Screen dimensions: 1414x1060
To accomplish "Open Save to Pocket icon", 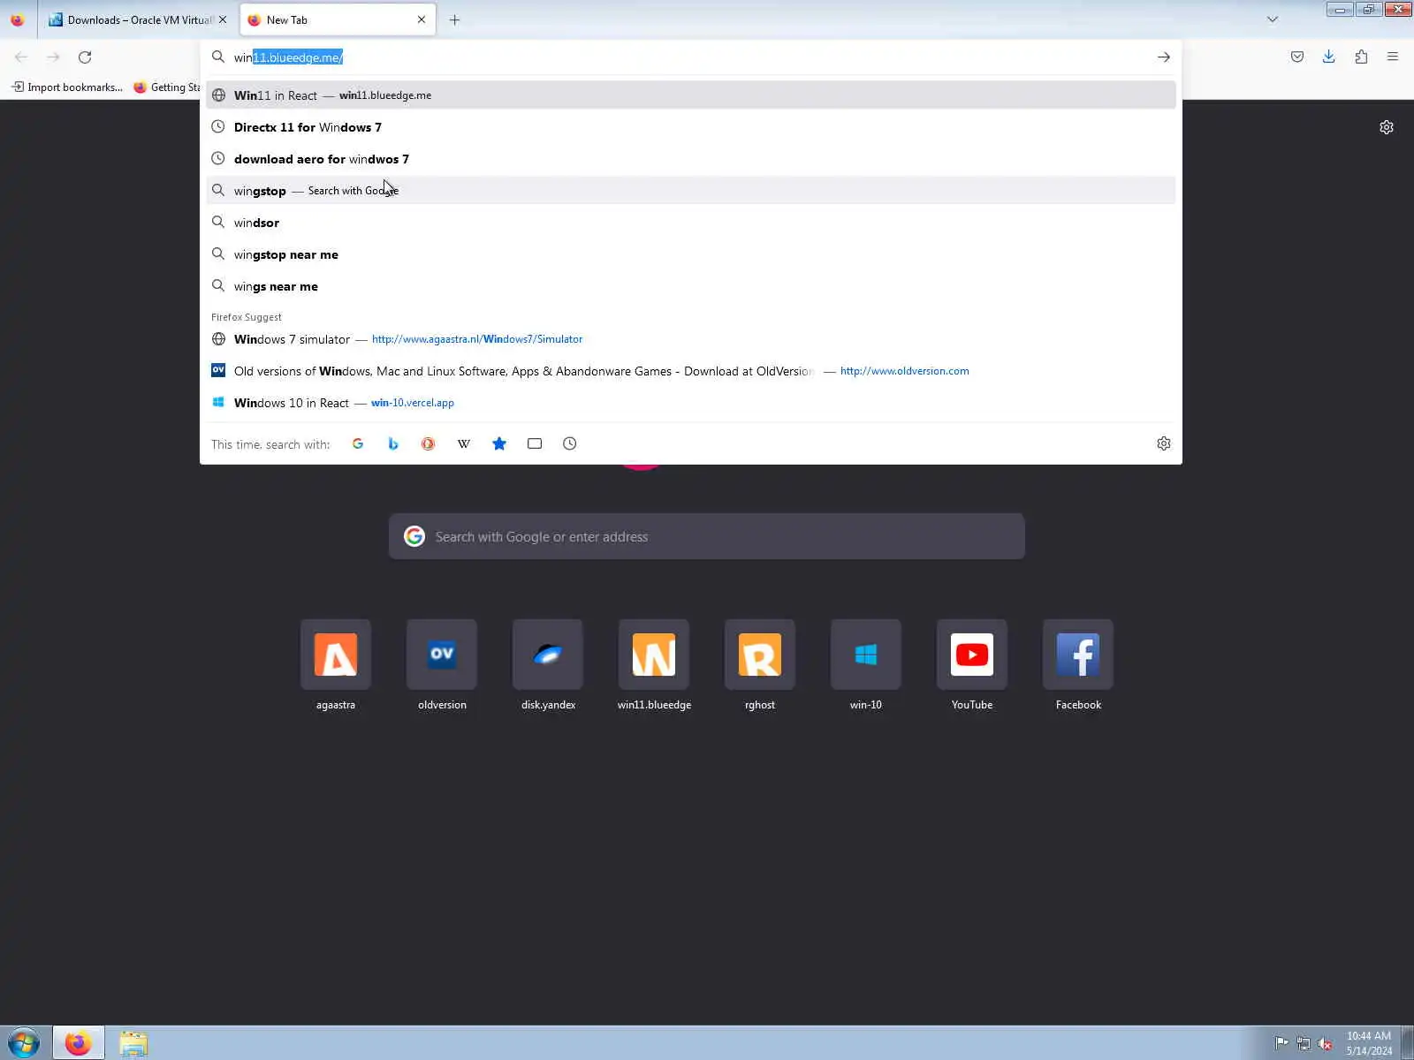I will pyautogui.click(x=1296, y=57).
